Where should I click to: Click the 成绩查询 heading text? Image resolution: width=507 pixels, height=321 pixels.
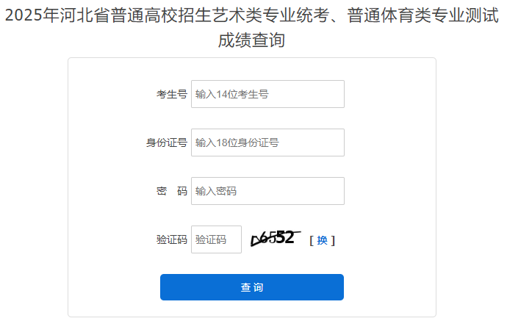(251, 40)
